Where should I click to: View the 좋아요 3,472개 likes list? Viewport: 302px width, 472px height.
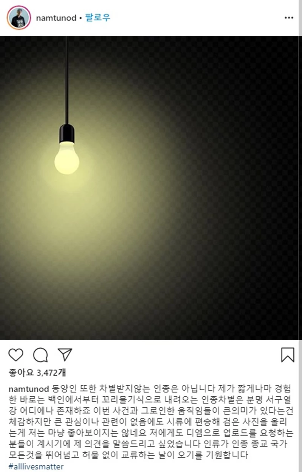(x=37, y=374)
